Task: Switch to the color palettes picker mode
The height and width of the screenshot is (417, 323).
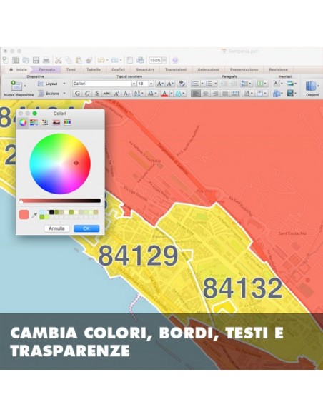Action: click(x=45, y=122)
